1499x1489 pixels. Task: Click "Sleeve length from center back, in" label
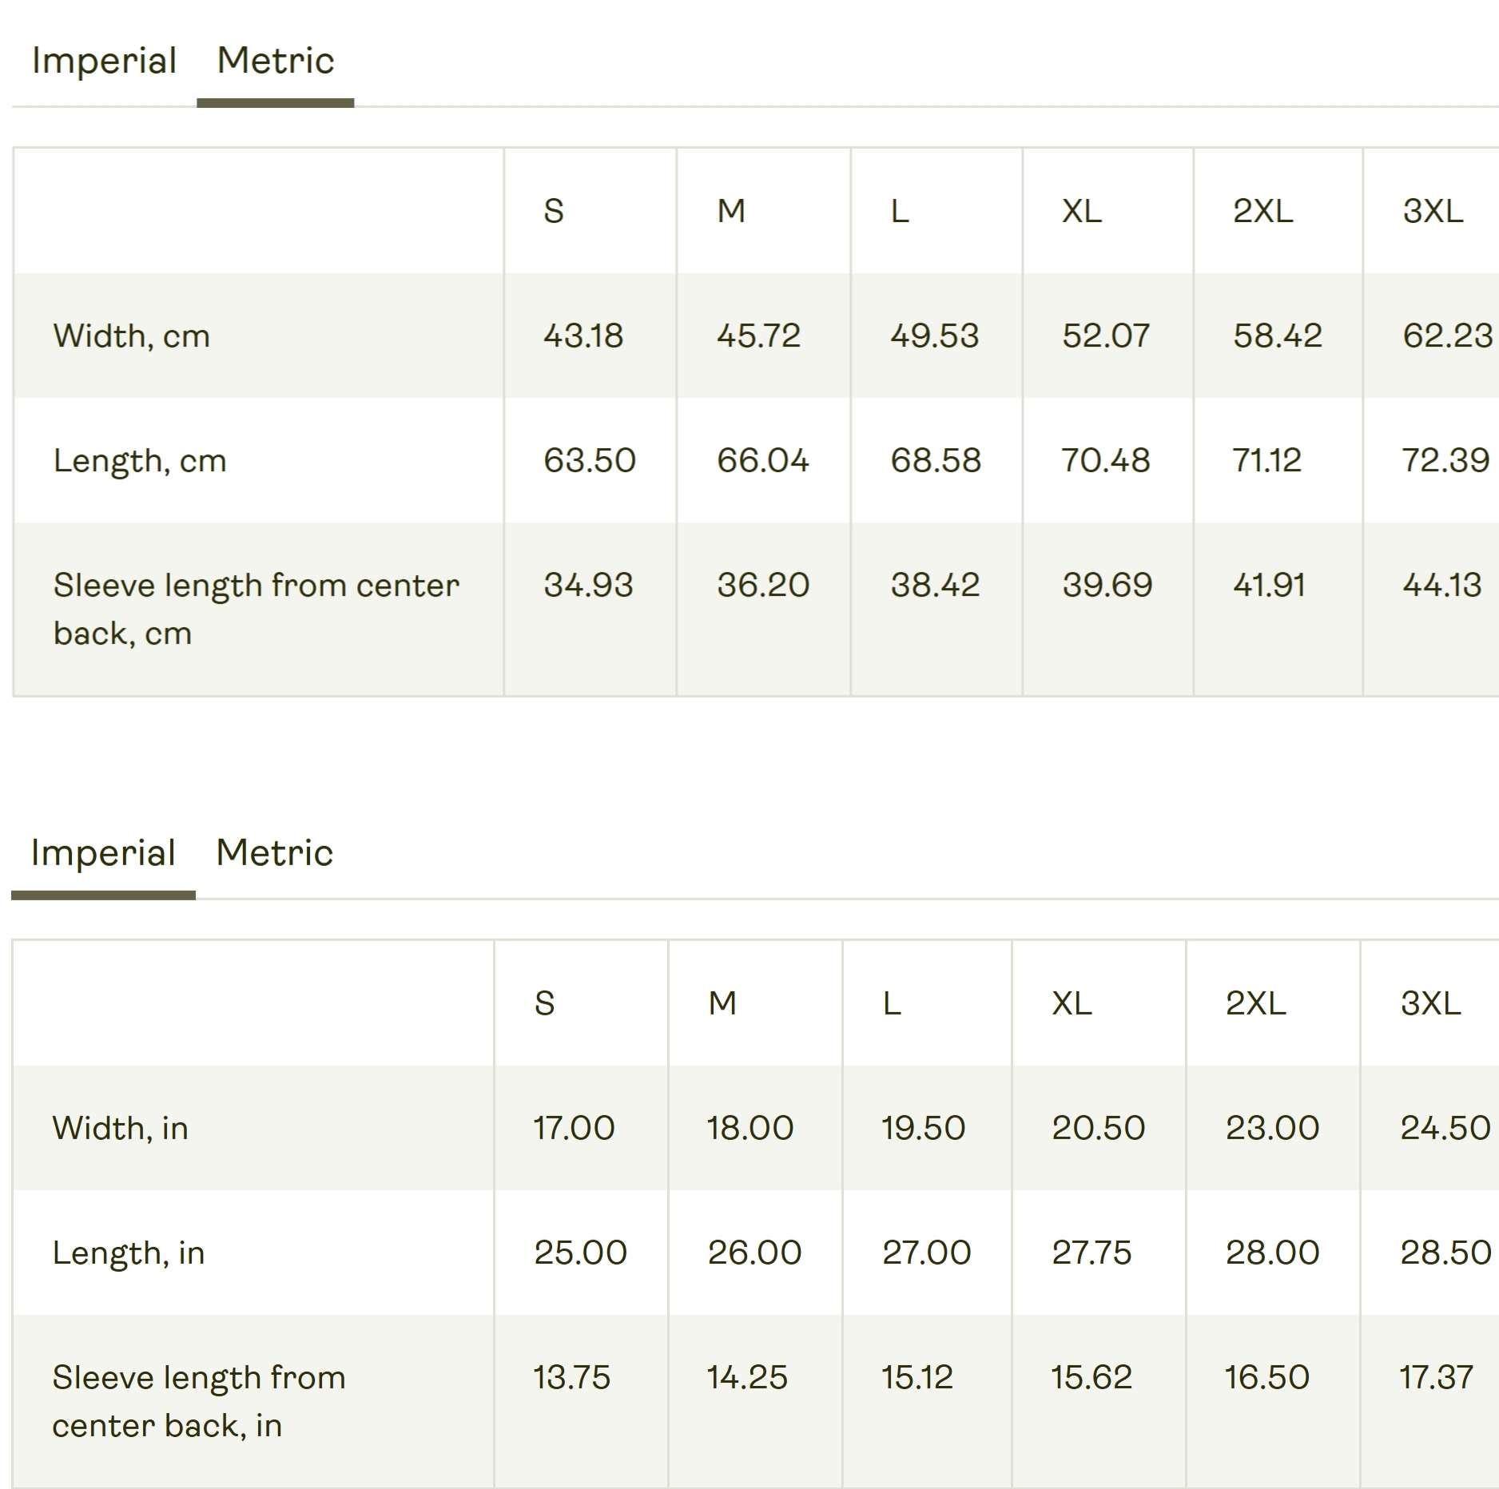tap(199, 1401)
